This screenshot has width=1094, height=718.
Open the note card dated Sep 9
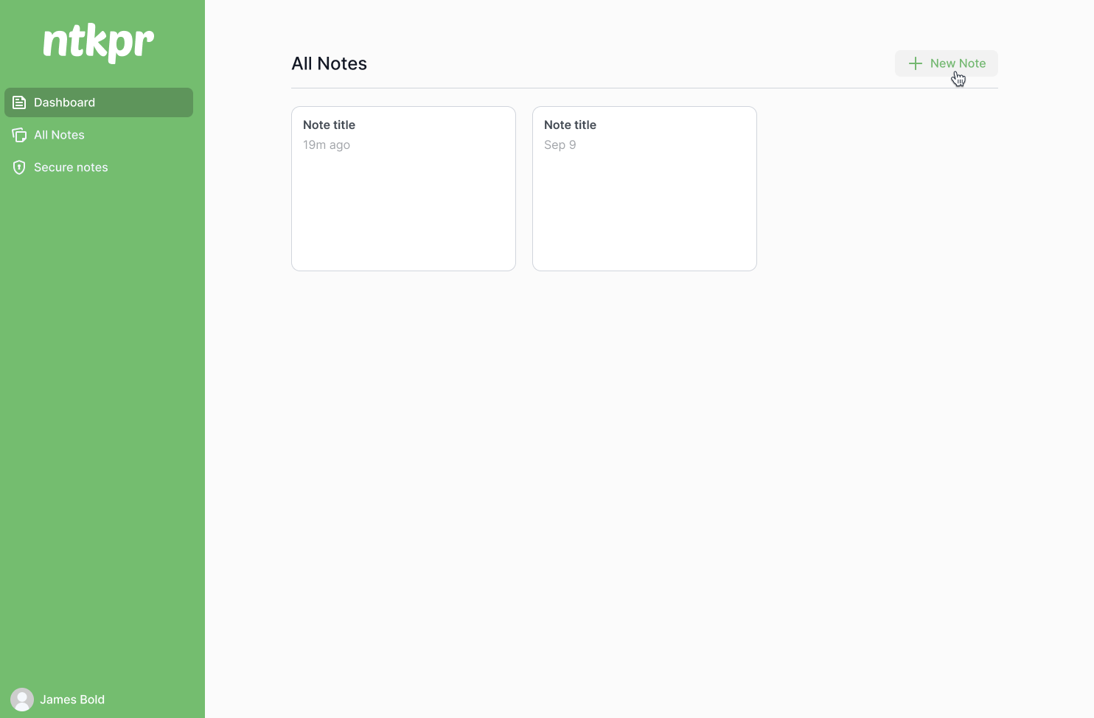tap(644, 189)
